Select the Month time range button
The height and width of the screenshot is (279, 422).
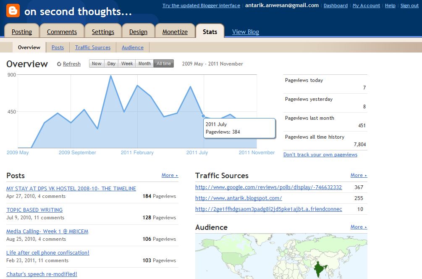coord(144,63)
